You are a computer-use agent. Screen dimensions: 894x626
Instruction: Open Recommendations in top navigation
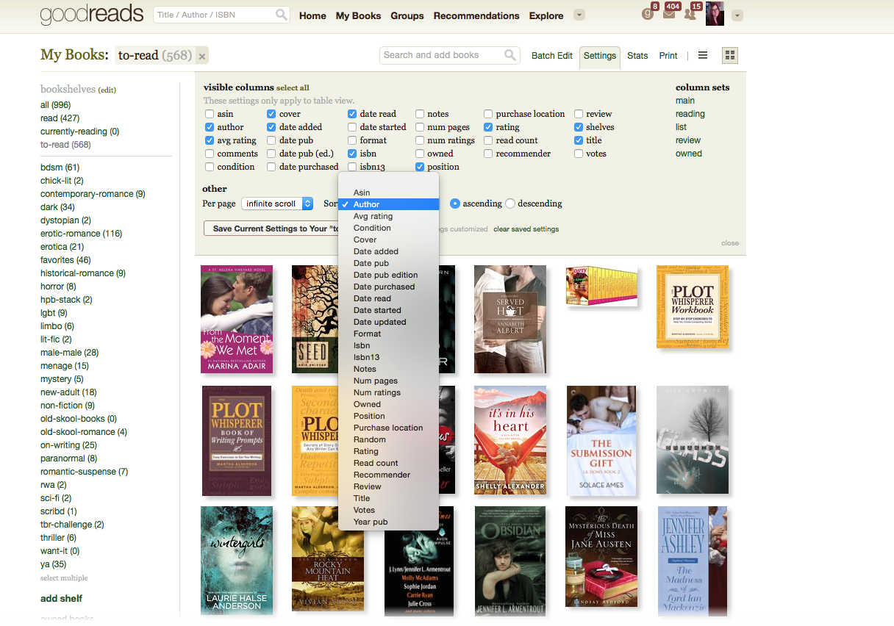[476, 15]
